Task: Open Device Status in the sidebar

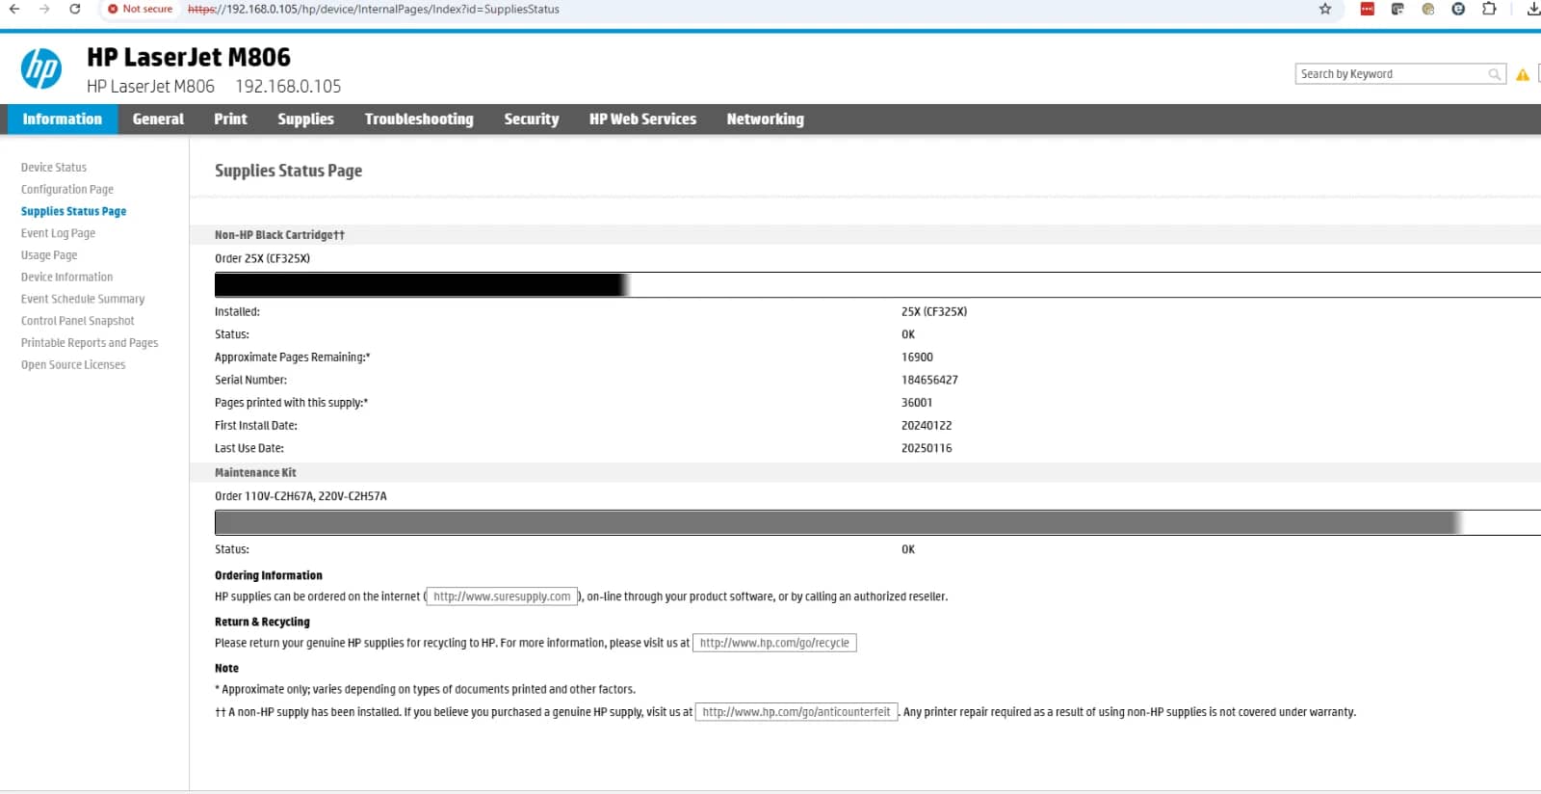Action: pyautogui.click(x=54, y=168)
